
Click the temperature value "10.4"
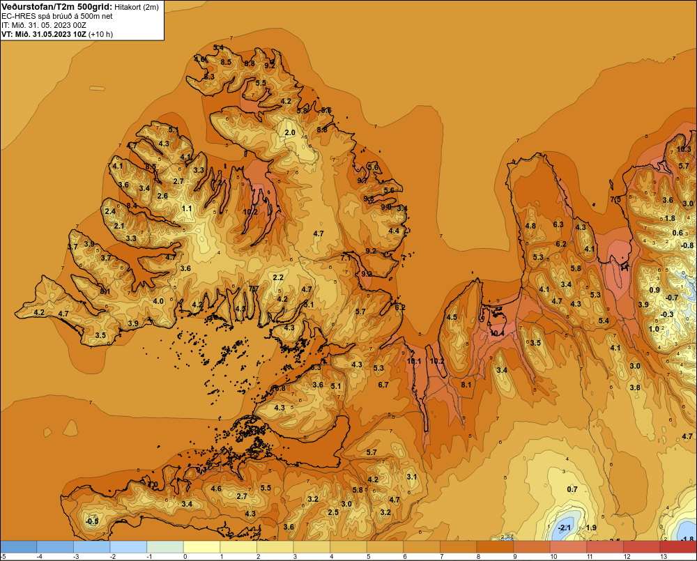coord(497,333)
